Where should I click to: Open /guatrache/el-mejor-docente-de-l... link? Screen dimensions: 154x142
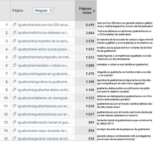[43, 131]
